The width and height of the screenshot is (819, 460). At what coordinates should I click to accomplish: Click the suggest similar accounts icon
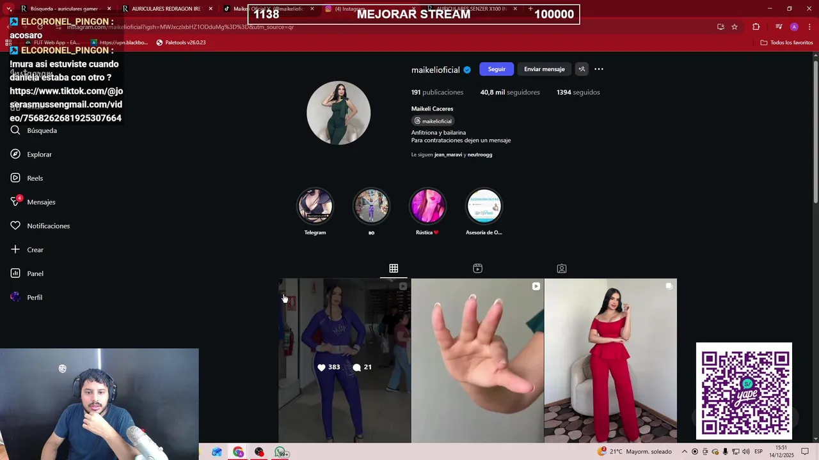click(582, 69)
